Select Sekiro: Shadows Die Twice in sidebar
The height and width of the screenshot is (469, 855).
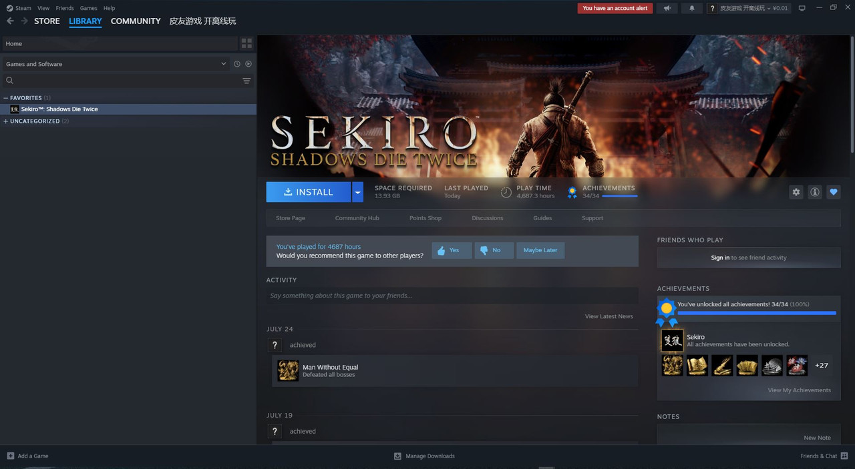click(x=128, y=109)
